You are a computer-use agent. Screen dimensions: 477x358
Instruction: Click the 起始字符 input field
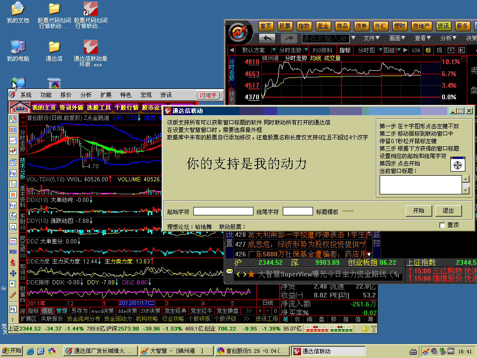pyautogui.click(x=223, y=211)
